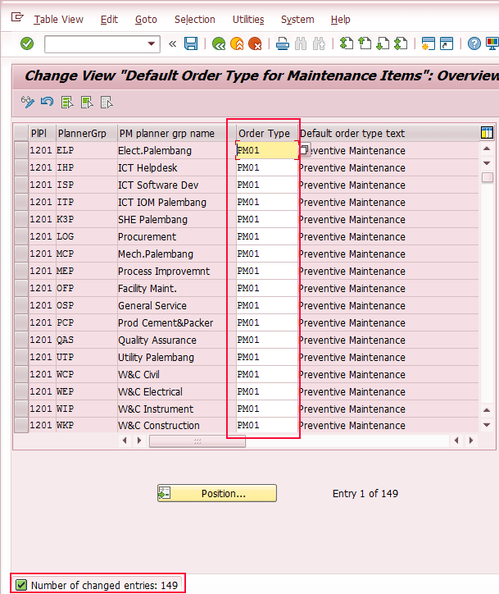499x594 pixels.
Task: Click the Print icon
Action: click(x=282, y=43)
